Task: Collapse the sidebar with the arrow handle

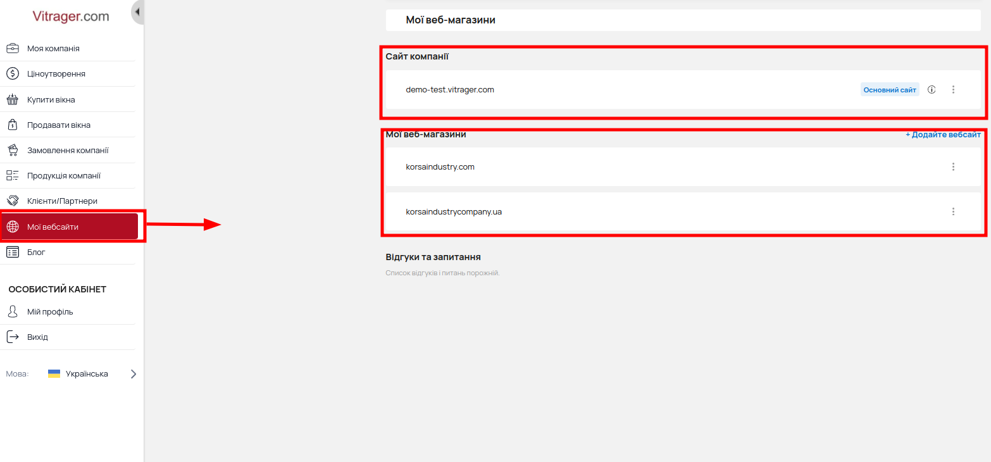Action: pos(137,12)
